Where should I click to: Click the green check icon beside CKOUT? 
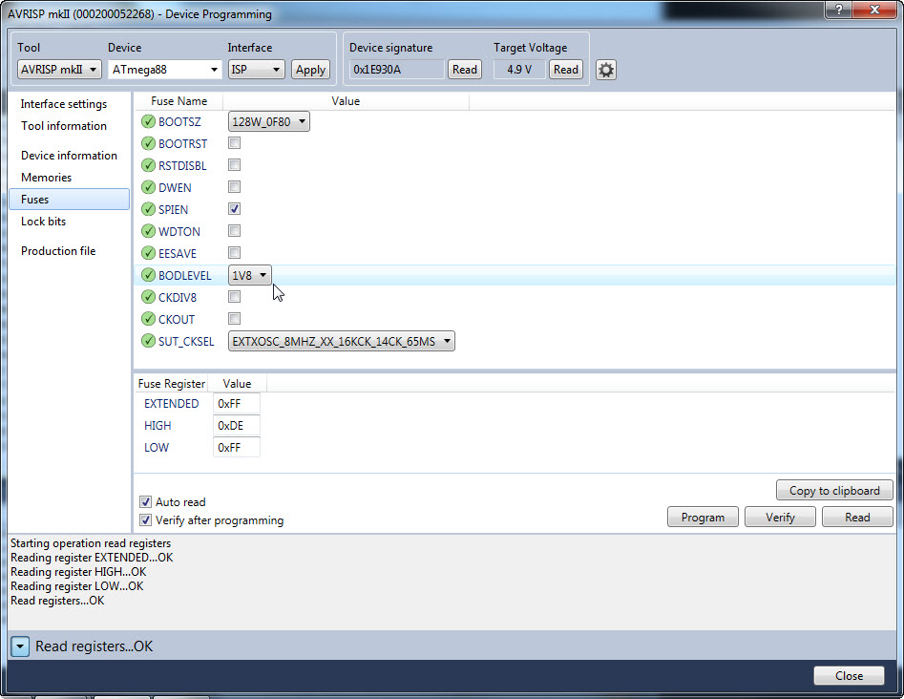pos(148,319)
